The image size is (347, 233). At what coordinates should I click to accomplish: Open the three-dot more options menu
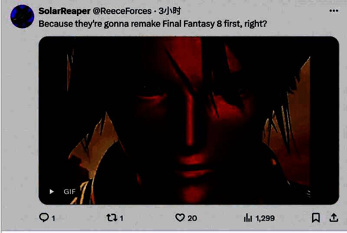[x=334, y=11]
